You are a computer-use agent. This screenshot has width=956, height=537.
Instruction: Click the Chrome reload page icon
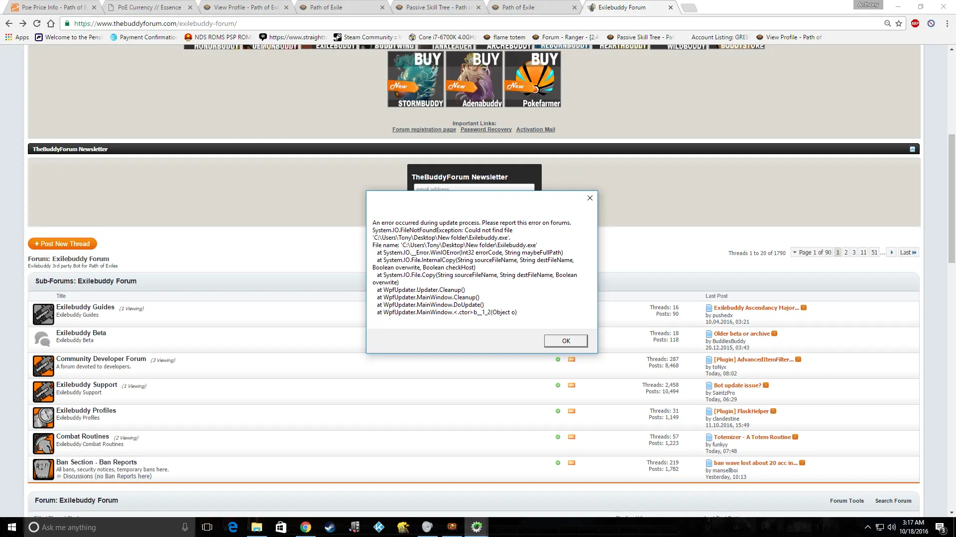point(37,23)
